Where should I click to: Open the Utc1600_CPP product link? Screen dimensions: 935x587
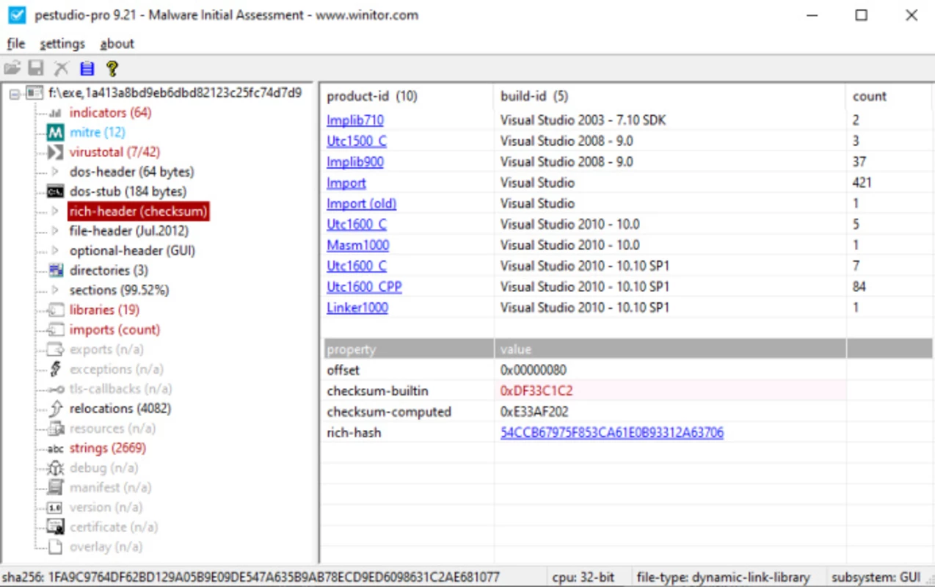coord(364,287)
